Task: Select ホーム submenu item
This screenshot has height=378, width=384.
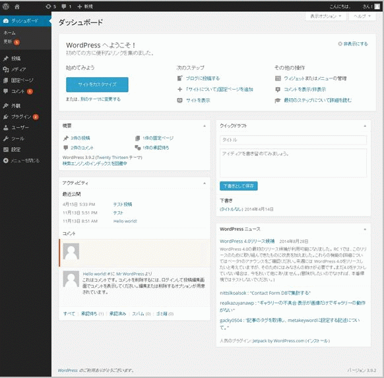Action: tap(9, 33)
